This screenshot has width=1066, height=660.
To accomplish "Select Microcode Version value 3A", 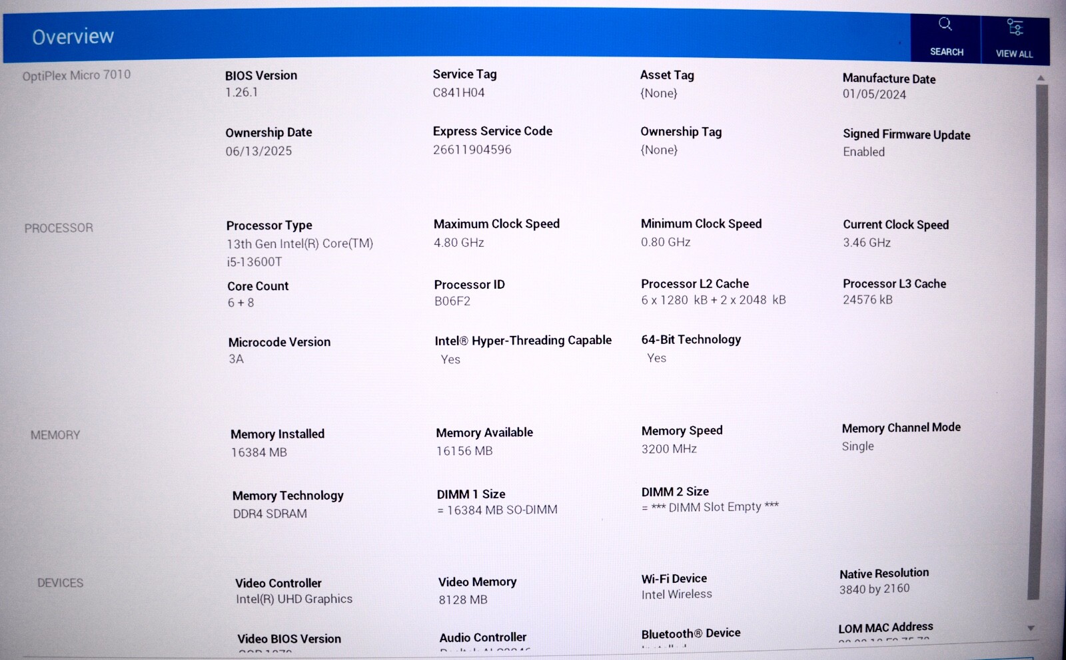I will [237, 359].
